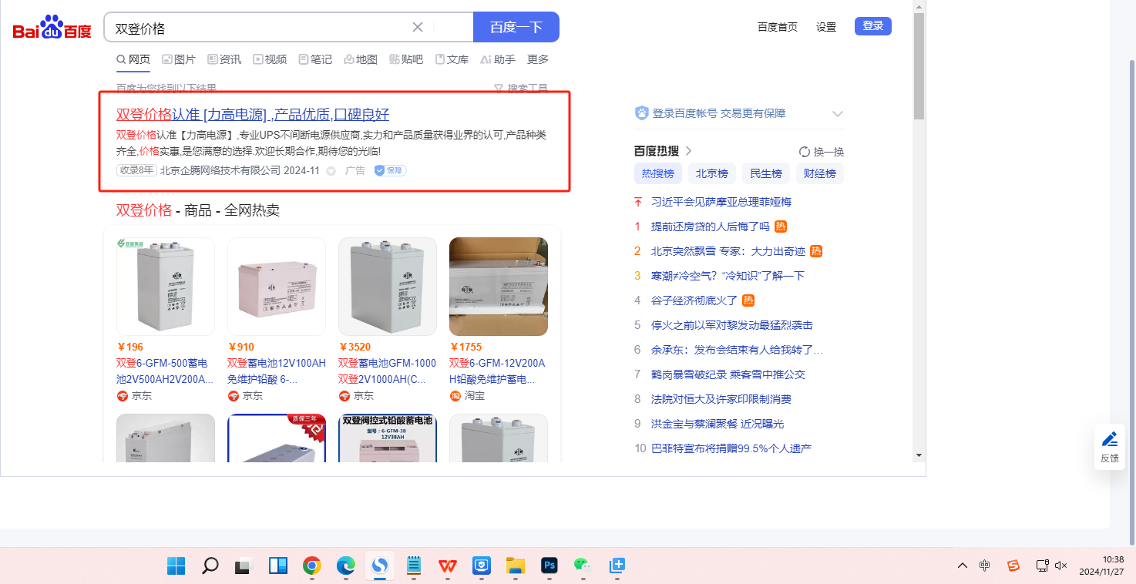Viewport: 1136px width, 584px height.
Task: Switch to the 贴吧 tab
Action: click(406, 59)
